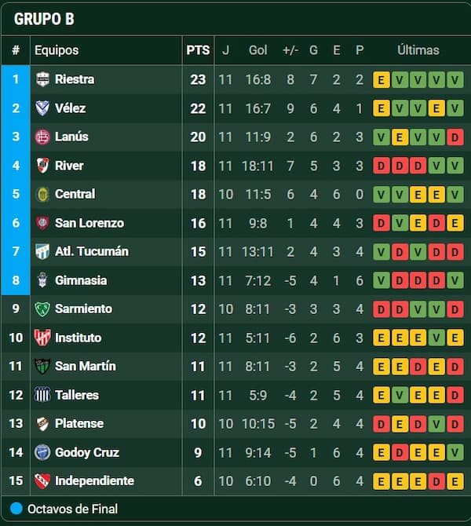Click the Independiente red crest icon
The height and width of the screenshot is (526, 471).
coord(42,480)
